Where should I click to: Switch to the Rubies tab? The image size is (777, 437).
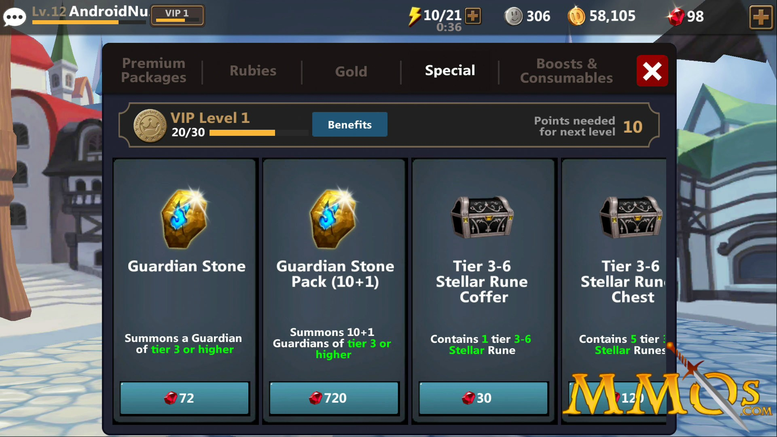[x=253, y=71]
